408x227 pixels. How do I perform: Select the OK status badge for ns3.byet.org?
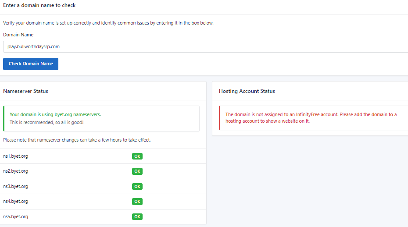click(137, 186)
